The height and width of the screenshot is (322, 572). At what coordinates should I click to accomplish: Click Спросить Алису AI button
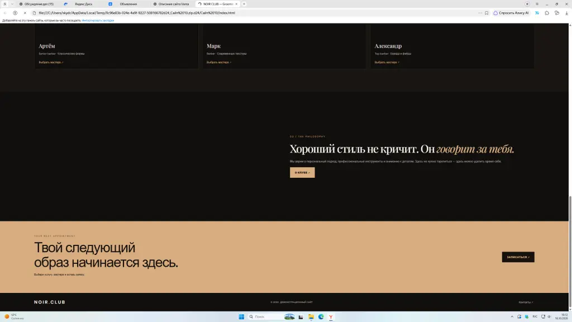tap(511, 13)
